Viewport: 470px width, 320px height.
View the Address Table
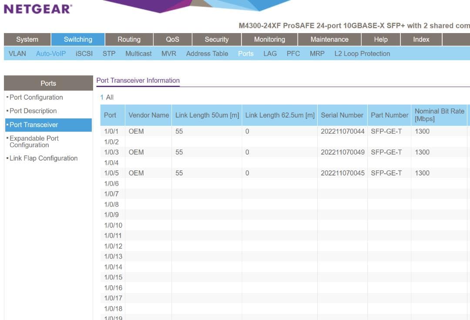pos(206,54)
